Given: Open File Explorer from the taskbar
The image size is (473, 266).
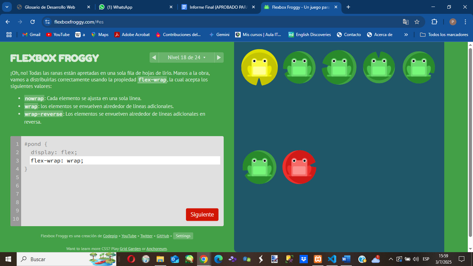Looking at the screenshot, I should pyautogui.click(x=160, y=259).
